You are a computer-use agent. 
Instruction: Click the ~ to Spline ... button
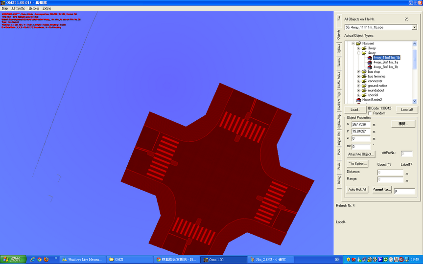(357, 164)
